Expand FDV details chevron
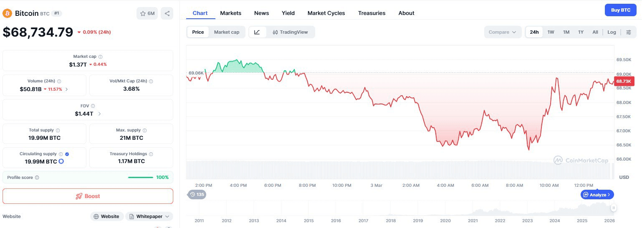 pos(99,114)
